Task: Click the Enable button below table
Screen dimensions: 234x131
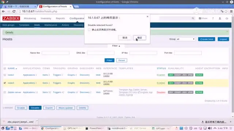Action: point(21,108)
